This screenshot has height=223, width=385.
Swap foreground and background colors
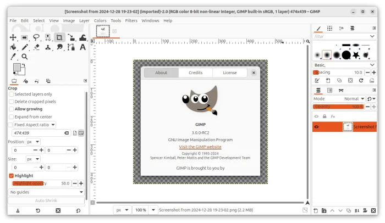point(24,65)
